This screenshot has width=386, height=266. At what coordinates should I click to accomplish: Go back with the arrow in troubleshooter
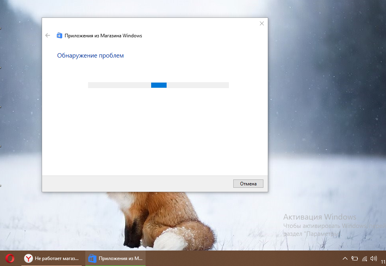coord(48,35)
